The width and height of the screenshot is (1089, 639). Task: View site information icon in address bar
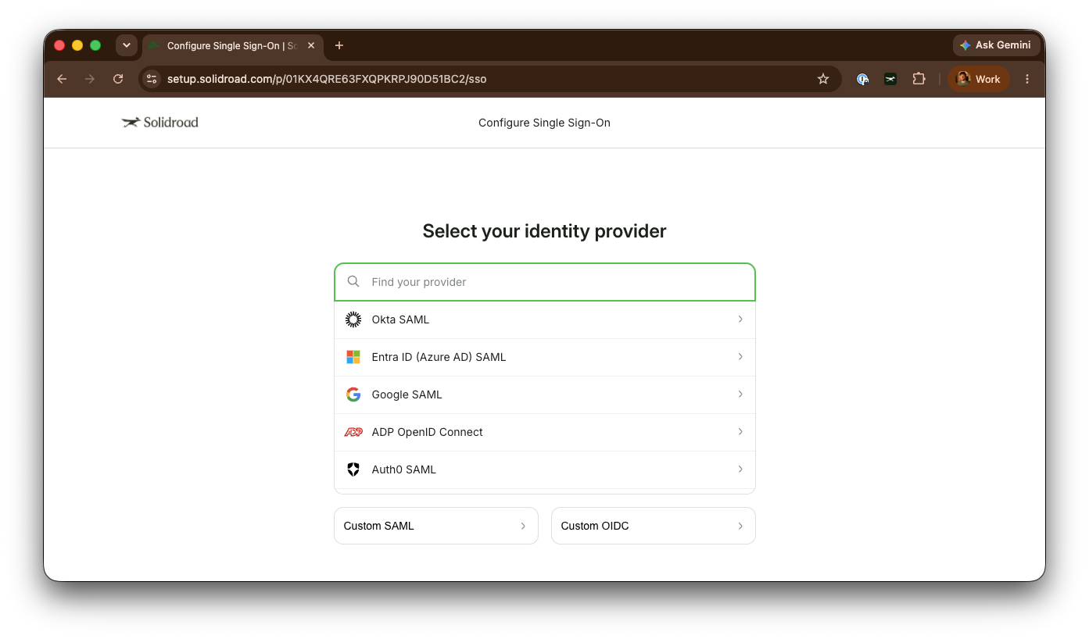[152, 79]
